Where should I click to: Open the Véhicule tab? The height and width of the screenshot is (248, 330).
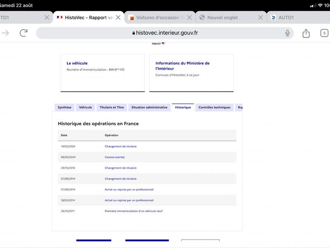point(85,107)
